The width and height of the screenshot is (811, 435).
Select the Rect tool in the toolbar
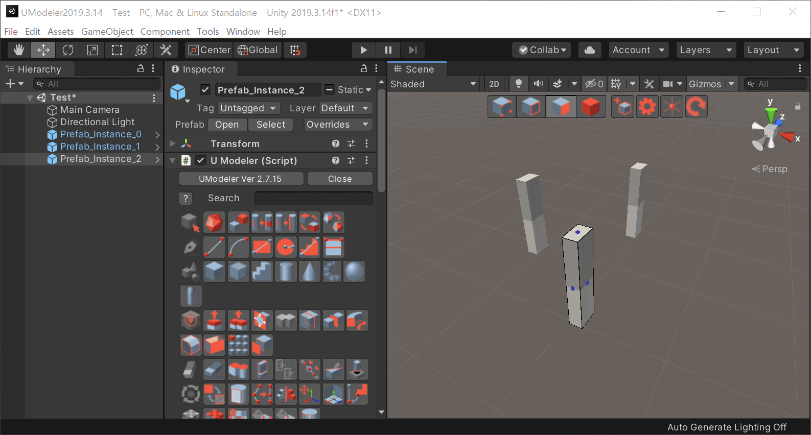click(x=117, y=50)
